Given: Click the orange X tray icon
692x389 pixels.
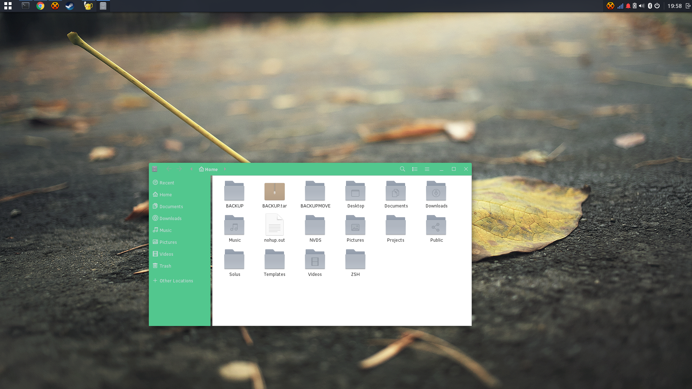Looking at the screenshot, I should tap(610, 6).
